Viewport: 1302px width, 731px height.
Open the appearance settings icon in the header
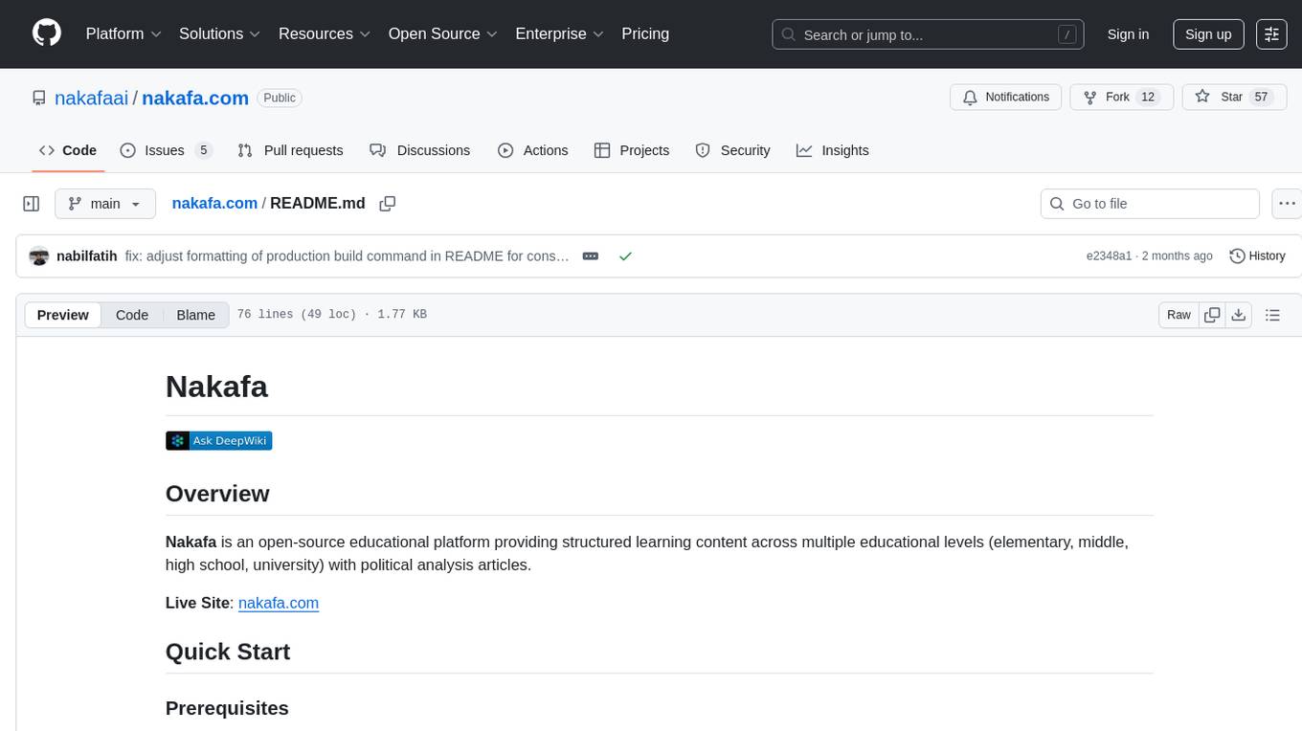coord(1271,34)
